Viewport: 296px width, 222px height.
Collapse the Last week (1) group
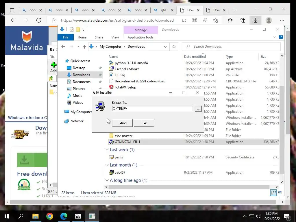107,150
